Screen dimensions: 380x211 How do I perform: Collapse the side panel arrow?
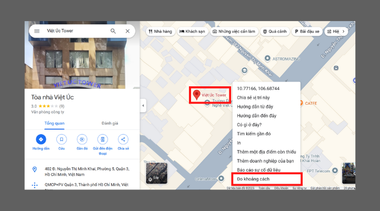[143, 106]
